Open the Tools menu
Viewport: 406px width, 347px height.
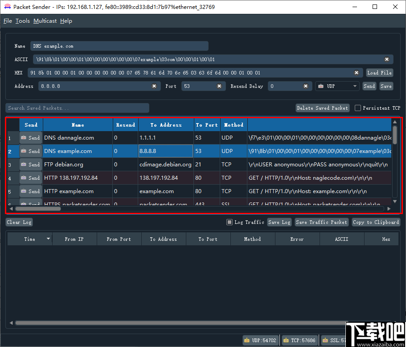[22, 21]
